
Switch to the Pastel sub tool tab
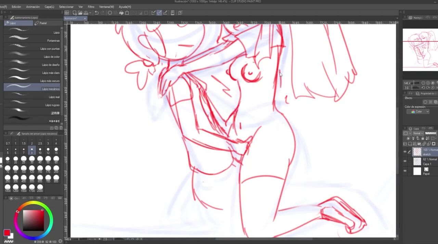point(43,23)
